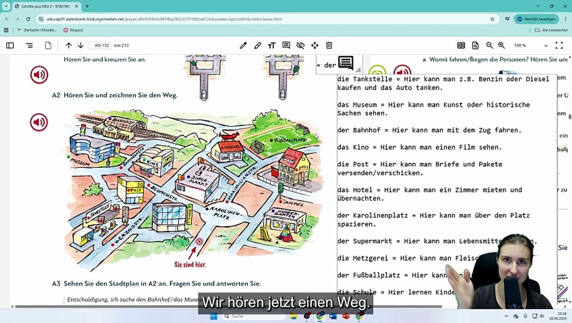
Task: Select the comment note tool
Action: coord(286,45)
